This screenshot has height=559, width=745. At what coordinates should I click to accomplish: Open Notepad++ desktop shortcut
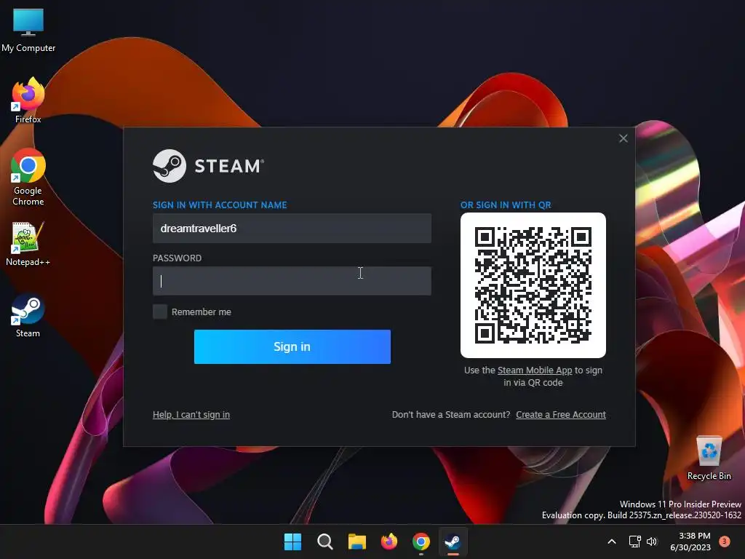click(x=28, y=244)
